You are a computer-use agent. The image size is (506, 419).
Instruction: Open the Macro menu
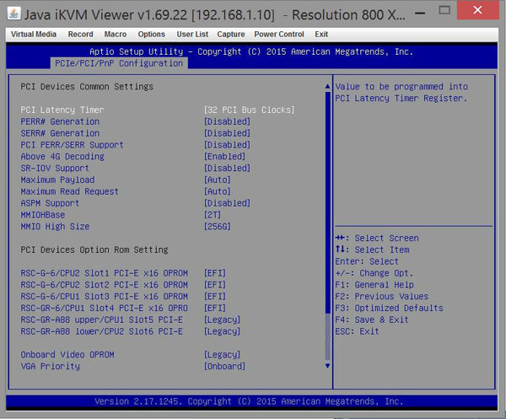point(116,35)
